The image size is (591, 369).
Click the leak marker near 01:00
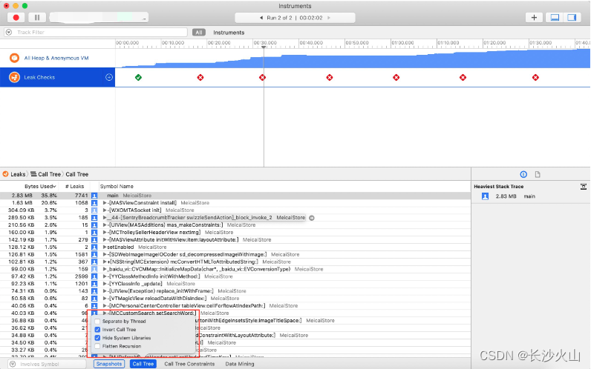pyautogui.click(x=396, y=78)
